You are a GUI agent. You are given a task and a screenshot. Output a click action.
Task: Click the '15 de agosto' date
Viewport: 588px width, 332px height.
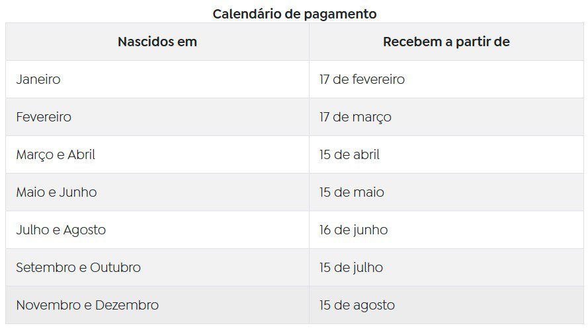pyautogui.click(x=357, y=305)
